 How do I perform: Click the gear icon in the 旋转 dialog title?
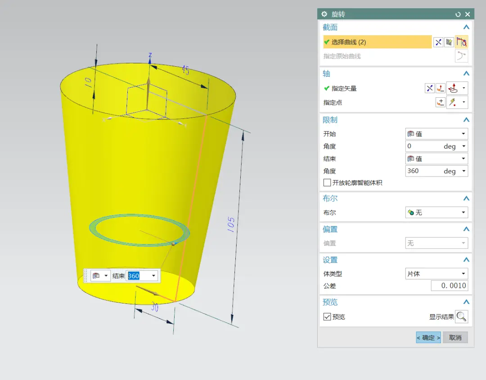[x=324, y=14]
